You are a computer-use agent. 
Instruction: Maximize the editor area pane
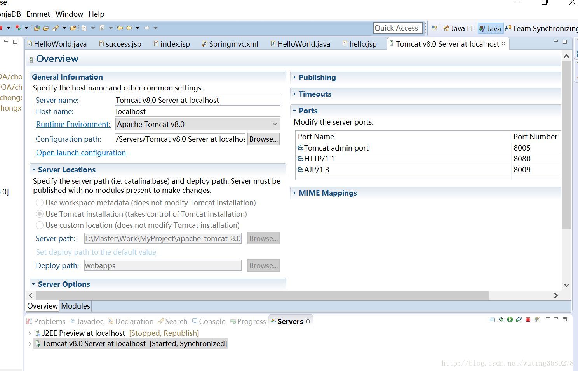565,42
